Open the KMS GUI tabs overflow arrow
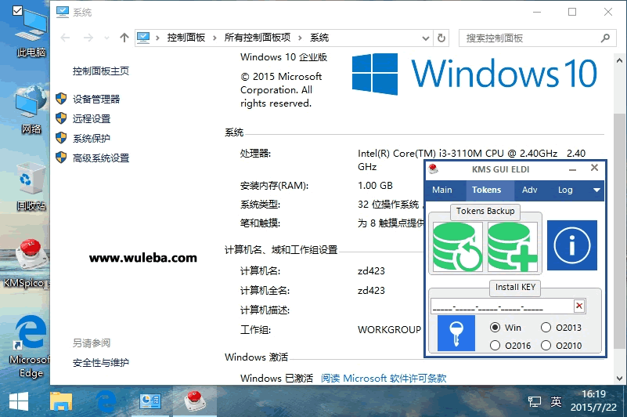The height and width of the screenshot is (417, 627). 597,190
